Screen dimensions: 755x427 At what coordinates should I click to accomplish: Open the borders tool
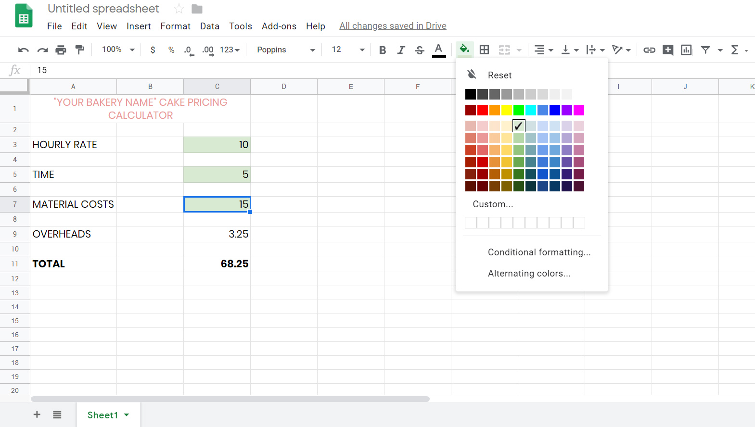click(485, 50)
